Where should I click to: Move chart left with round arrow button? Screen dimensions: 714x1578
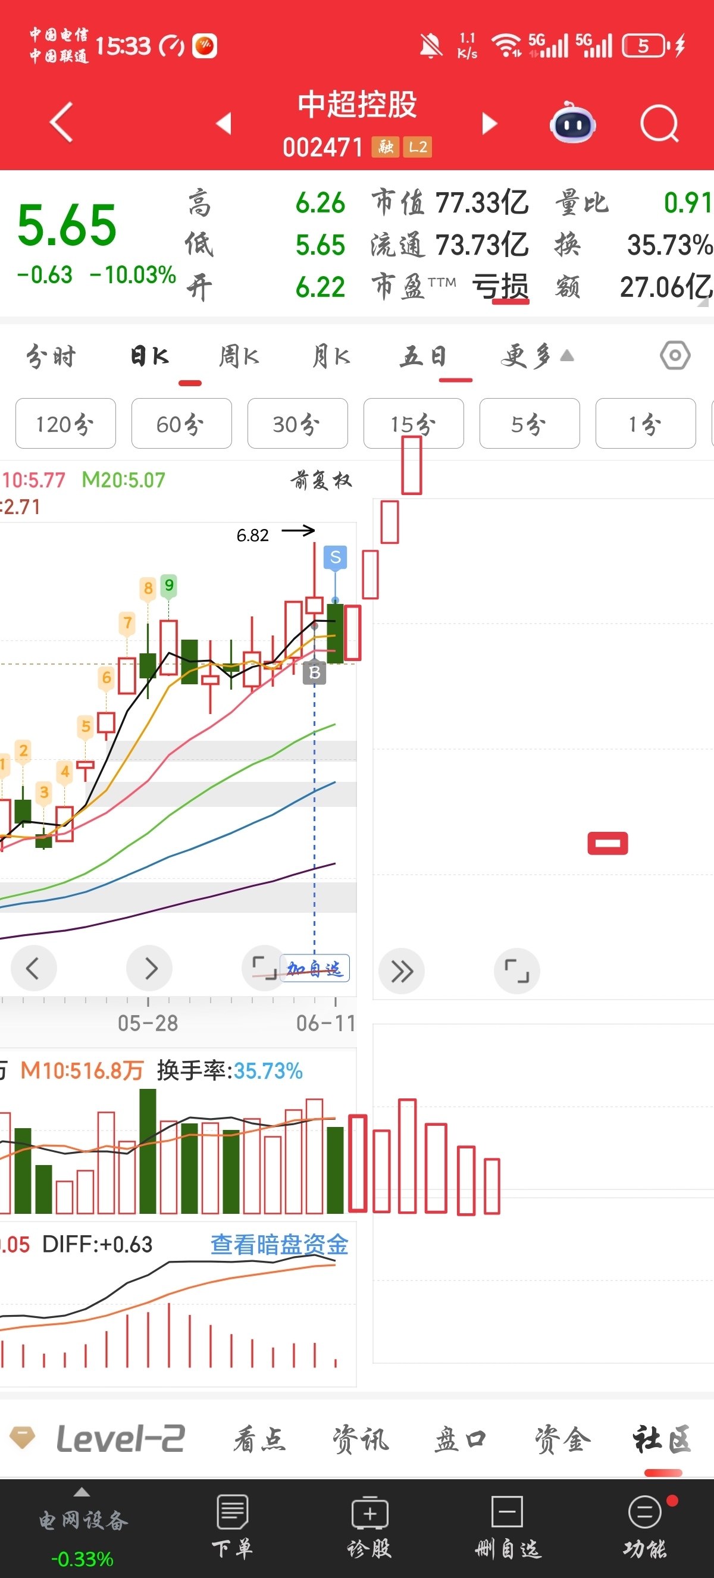click(33, 969)
